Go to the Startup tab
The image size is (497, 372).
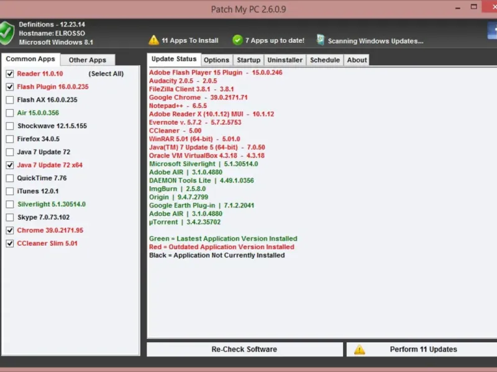pos(248,60)
